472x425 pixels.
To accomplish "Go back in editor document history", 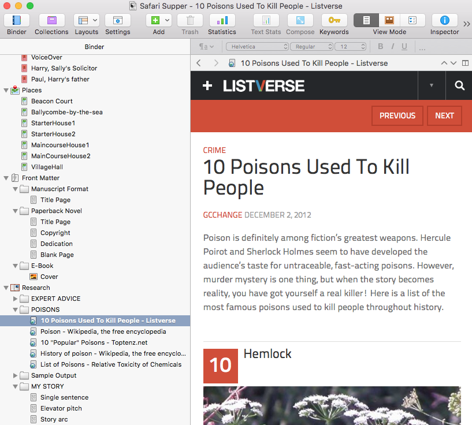I will pyautogui.click(x=198, y=63).
